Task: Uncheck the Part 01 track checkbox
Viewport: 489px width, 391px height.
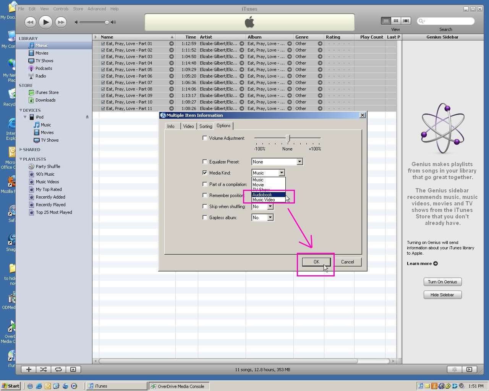Action: pos(103,44)
